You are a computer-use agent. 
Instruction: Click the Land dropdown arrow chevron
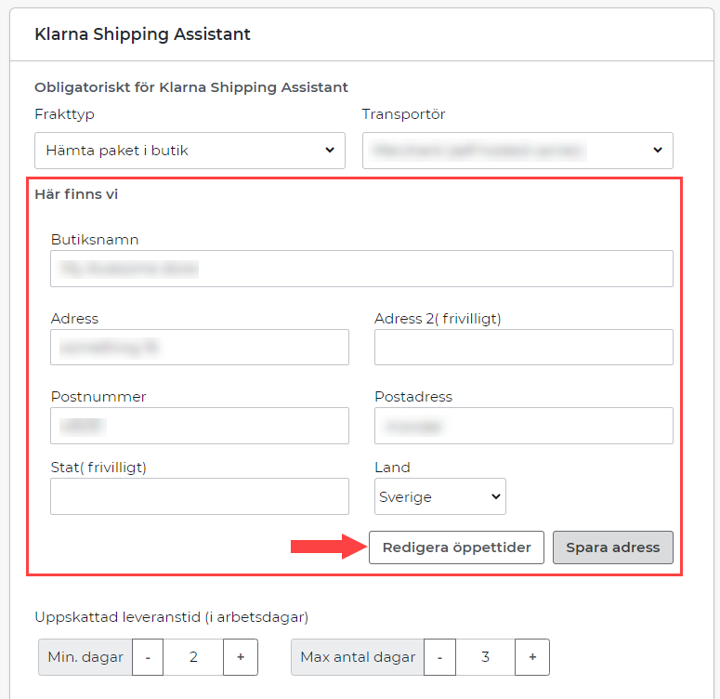click(494, 496)
